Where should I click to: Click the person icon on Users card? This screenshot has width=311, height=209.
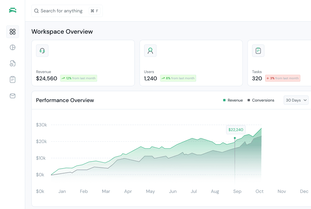pos(150,51)
